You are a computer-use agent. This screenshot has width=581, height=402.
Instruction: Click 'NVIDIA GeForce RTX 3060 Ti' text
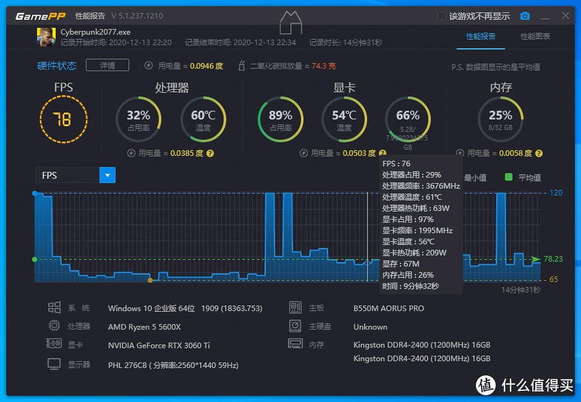[x=159, y=345]
